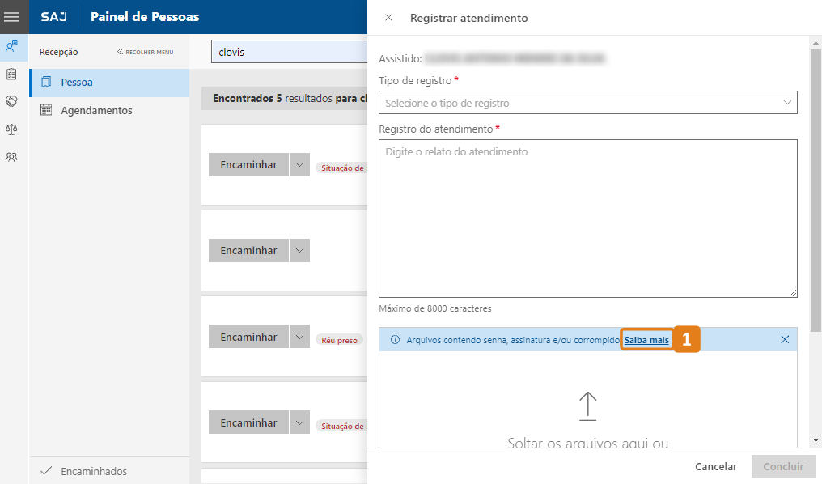Click the Máximo de 8000 caracteres note
Screen dimensions: 822x484
435,308
